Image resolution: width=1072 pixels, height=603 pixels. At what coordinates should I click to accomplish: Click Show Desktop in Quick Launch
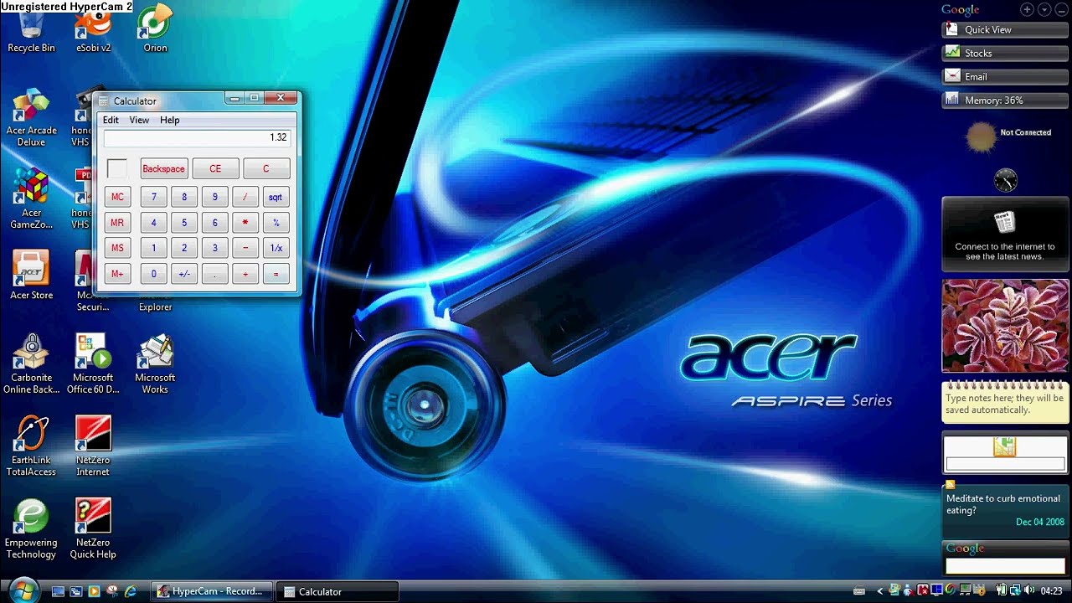58,591
